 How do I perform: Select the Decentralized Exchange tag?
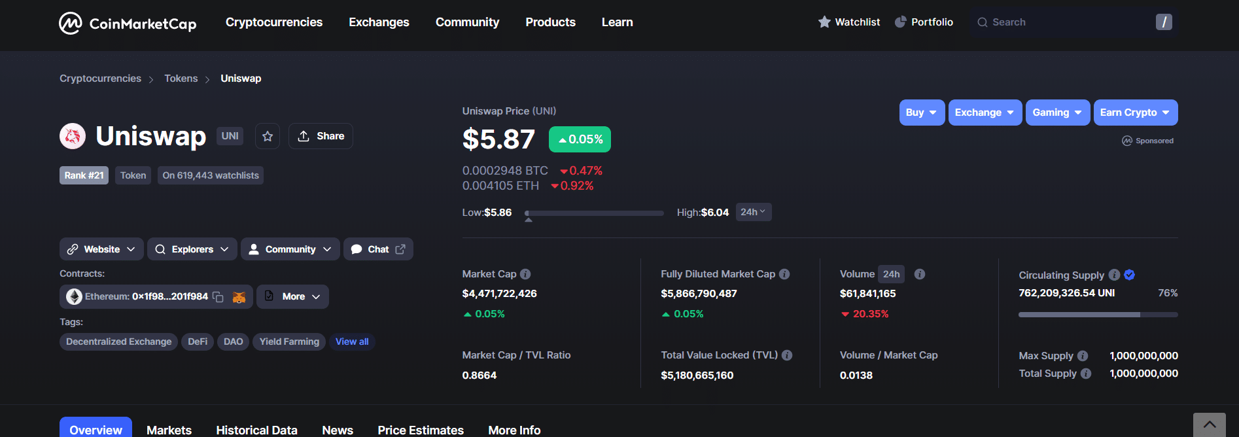(118, 341)
